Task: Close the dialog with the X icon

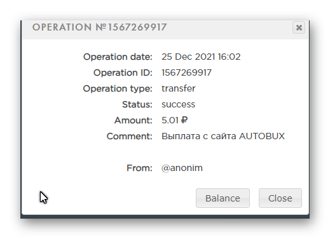Action: point(299,27)
